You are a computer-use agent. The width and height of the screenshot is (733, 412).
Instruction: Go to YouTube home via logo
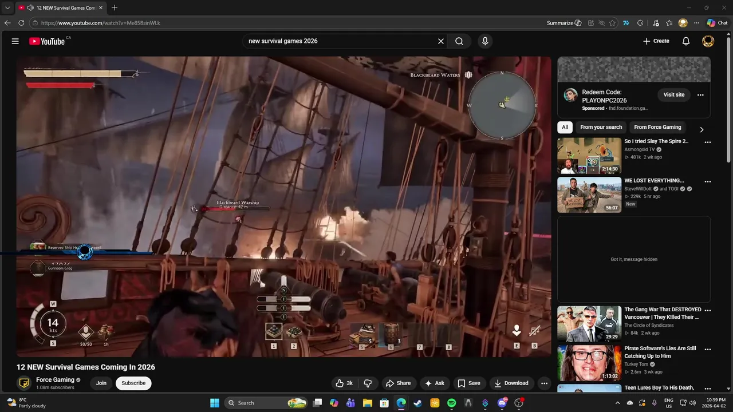47,41
